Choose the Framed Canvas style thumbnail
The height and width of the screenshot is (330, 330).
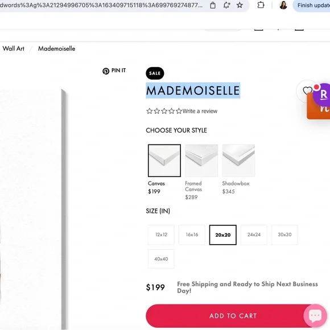click(x=201, y=160)
